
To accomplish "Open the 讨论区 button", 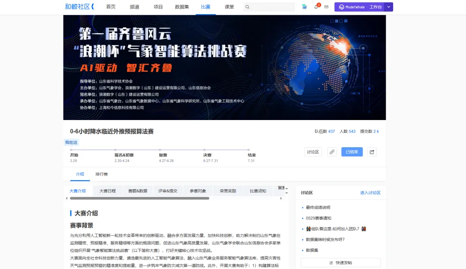I will click(313, 152).
